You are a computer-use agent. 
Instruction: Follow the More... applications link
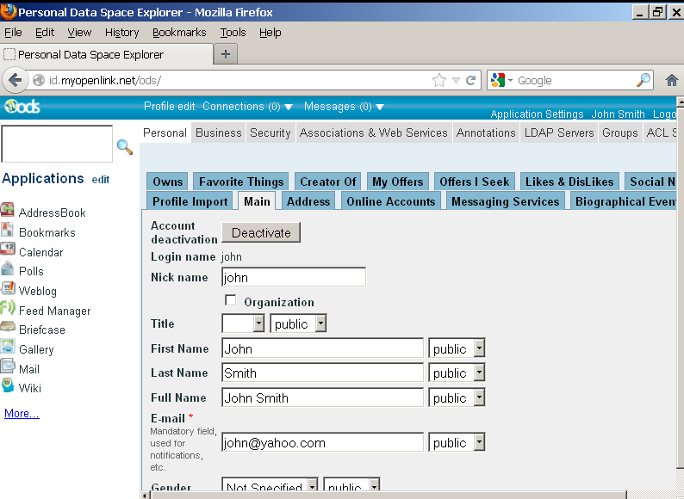pos(22,414)
